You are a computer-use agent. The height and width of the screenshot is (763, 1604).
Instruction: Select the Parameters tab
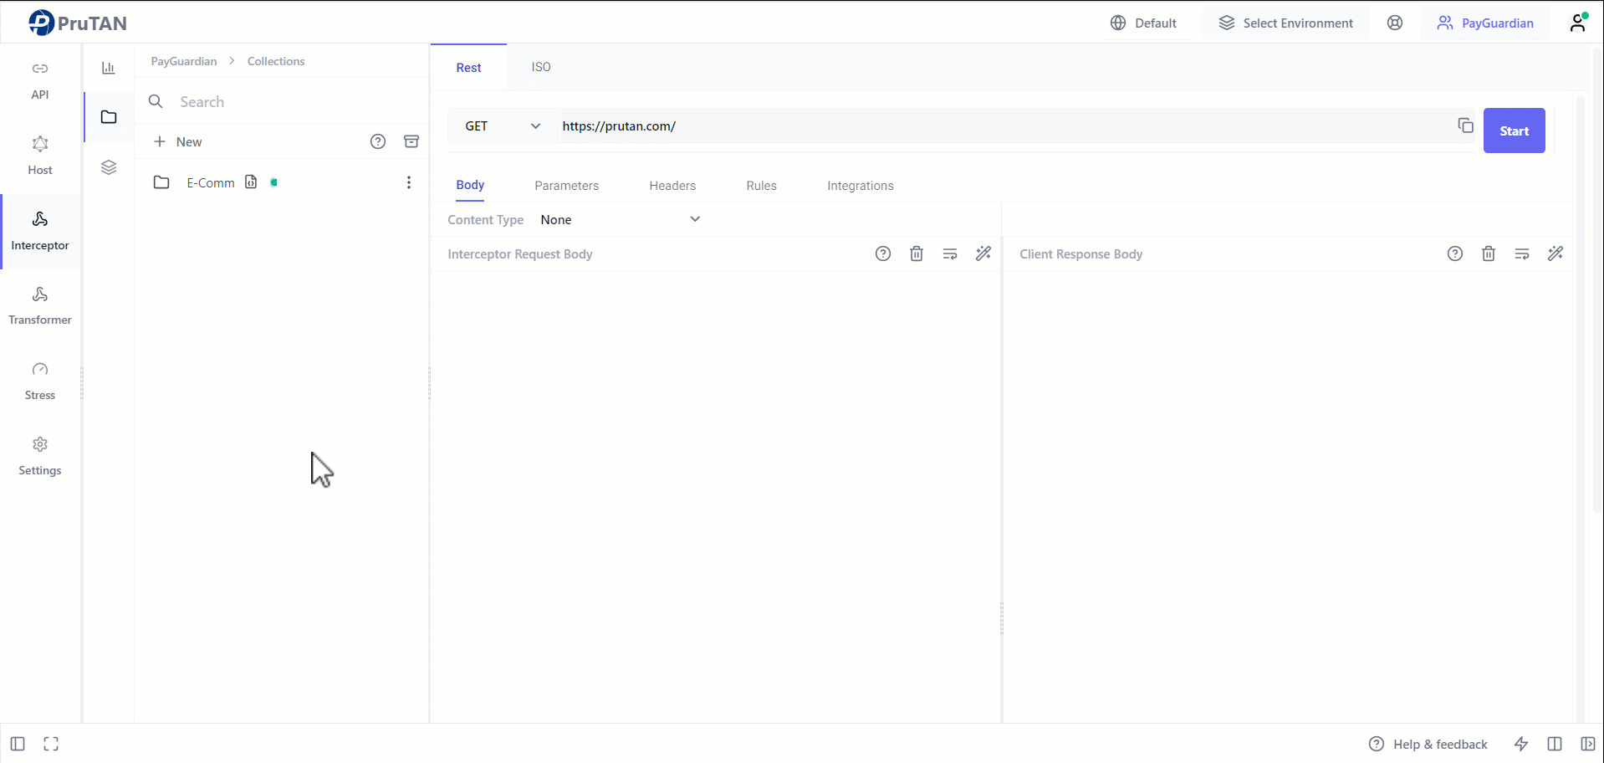[567, 186]
